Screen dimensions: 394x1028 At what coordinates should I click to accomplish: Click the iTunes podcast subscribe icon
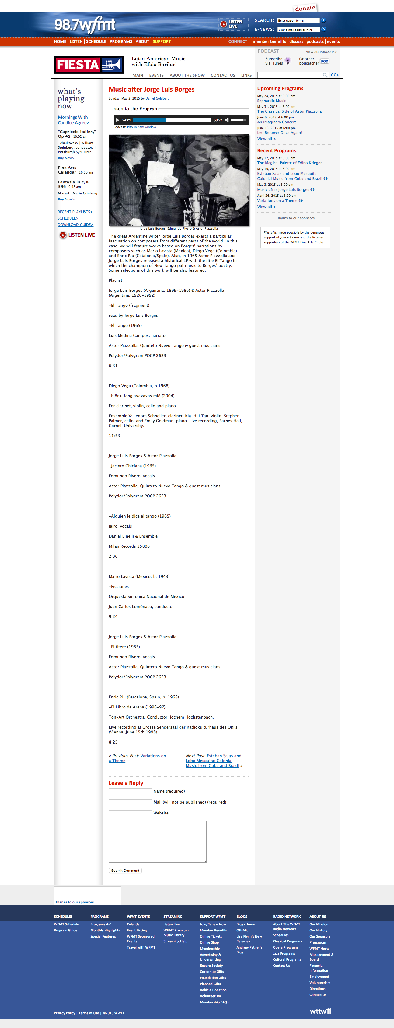click(x=288, y=61)
